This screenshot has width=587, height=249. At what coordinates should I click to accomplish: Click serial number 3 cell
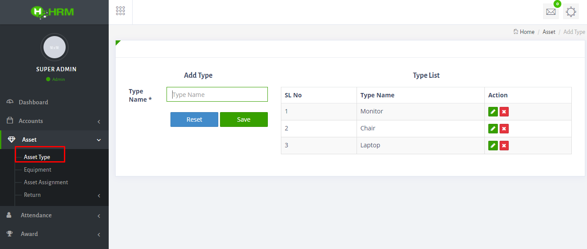point(319,145)
